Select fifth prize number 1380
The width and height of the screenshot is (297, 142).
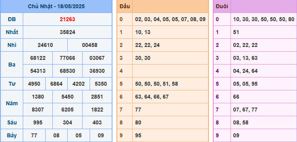[38, 97]
